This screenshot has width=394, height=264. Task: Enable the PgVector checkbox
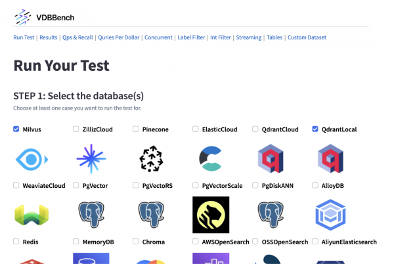76,186
